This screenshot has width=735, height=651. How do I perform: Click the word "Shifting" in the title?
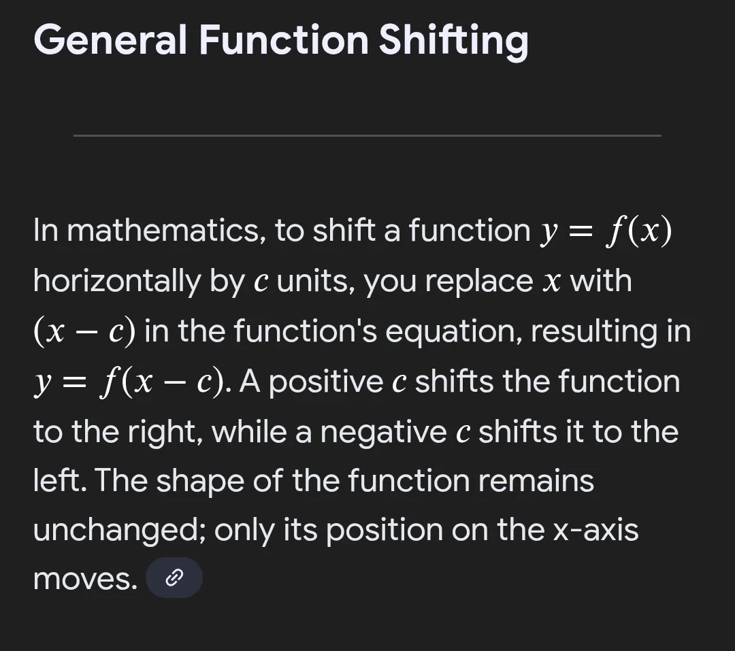453,39
